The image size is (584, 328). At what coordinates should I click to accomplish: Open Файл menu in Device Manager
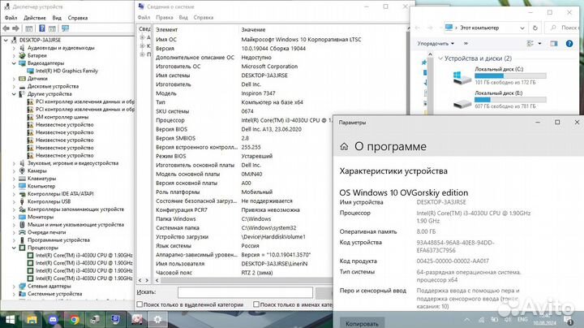(11, 18)
